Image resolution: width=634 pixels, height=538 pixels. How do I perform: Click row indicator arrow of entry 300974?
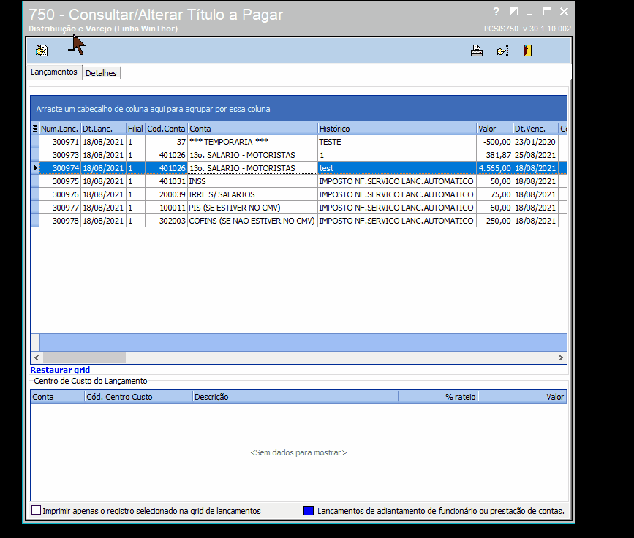click(x=35, y=167)
